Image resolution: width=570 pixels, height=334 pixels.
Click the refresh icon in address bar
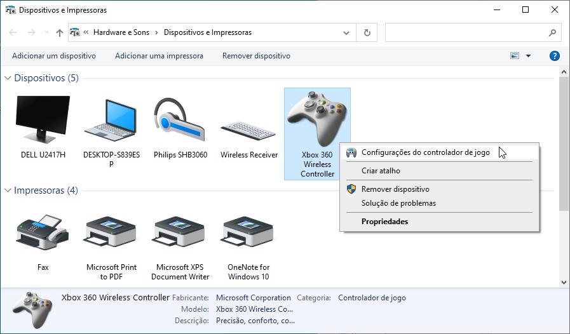(x=367, y=33)
